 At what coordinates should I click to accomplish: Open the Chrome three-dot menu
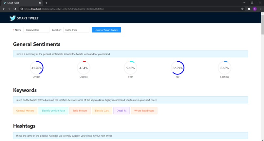pyautogui.click(x=260, y=9)
